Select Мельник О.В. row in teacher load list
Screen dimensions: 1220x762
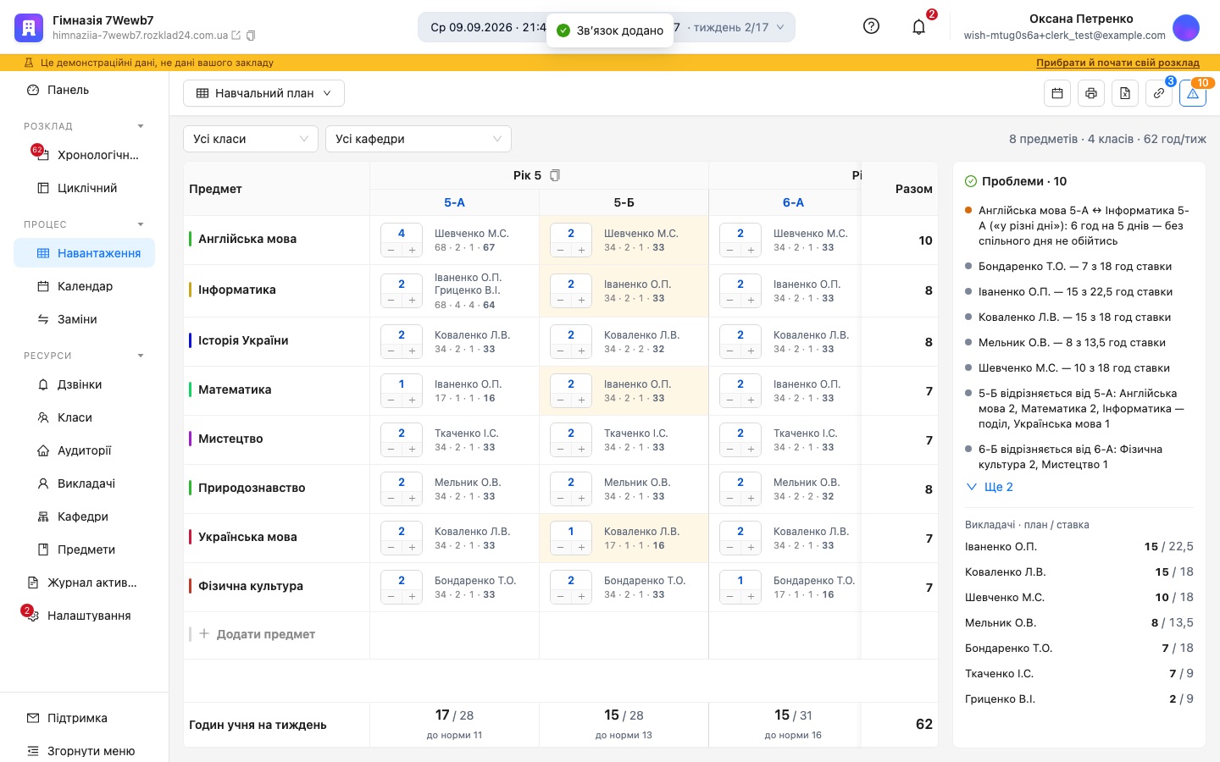[1079, 622]
